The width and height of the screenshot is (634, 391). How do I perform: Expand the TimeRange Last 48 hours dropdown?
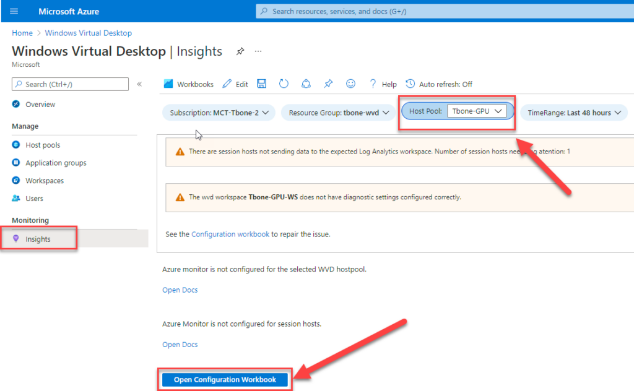[x=574, y=113]
